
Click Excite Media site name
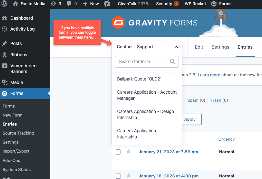[x=33, y=4]
